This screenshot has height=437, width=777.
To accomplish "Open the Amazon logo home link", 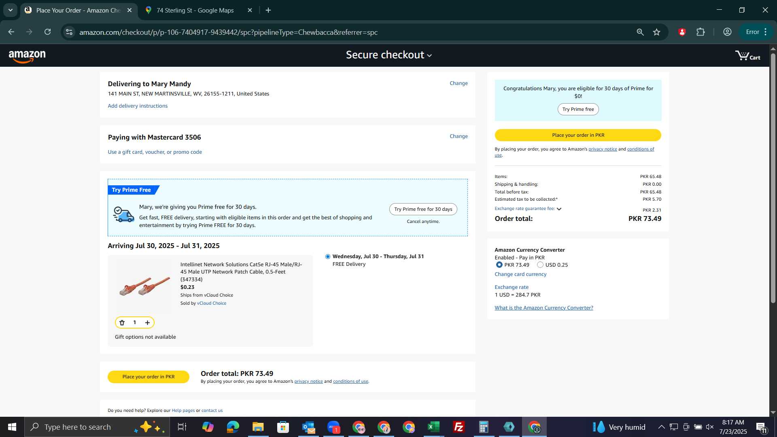I will click(27, 56).
